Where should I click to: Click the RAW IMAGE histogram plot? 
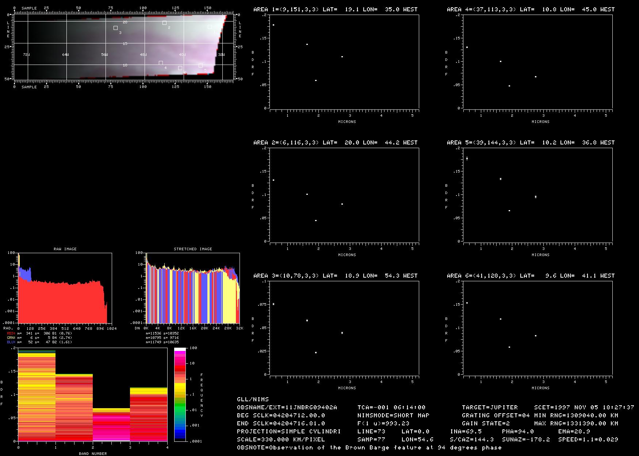point(65,287)
